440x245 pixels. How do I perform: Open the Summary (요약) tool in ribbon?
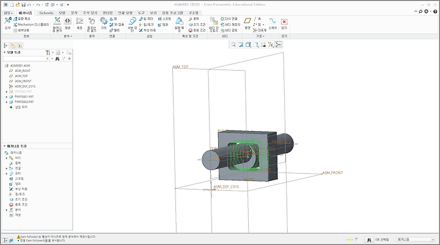click(7, 24)
